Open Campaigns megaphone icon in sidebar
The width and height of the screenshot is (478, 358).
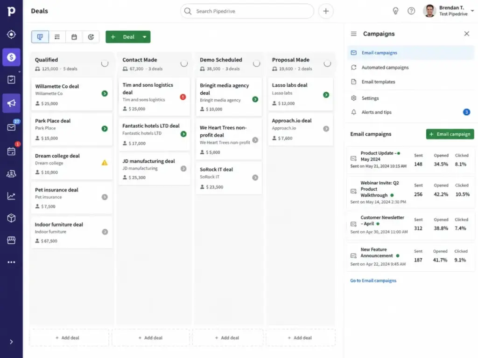(11, 103)
